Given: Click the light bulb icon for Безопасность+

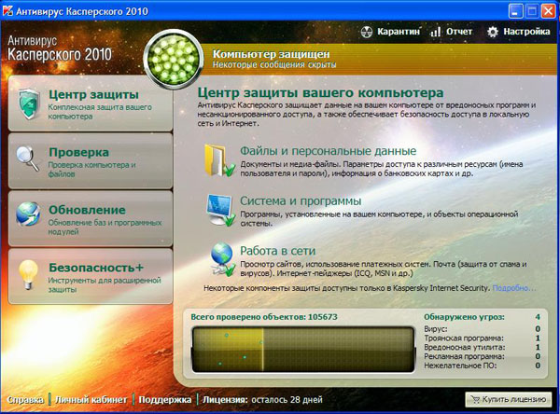Looking at the screenshot, I should pos(28,274).
